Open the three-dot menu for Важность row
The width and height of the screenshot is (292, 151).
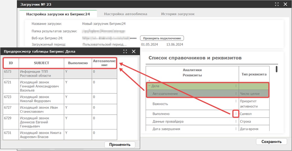coord(236,101)
